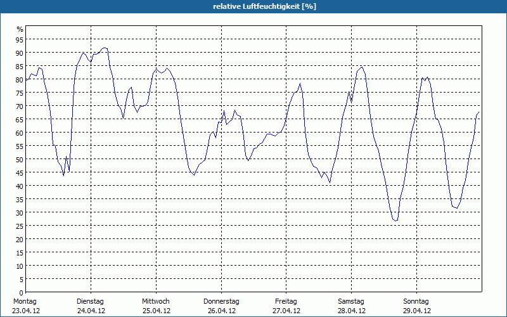Click the date '23.04.12'
Viewport: 507px width, 317px height.
[x=26, y=311]
